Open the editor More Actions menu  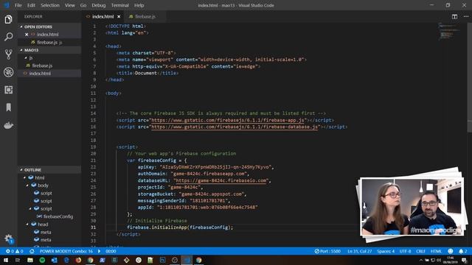click(x=465, y=16)
